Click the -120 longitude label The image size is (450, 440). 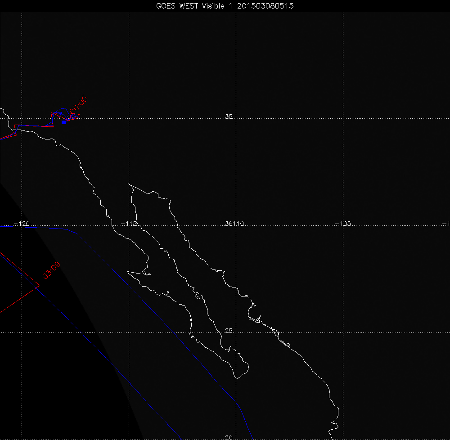click(x=22, y=224)
